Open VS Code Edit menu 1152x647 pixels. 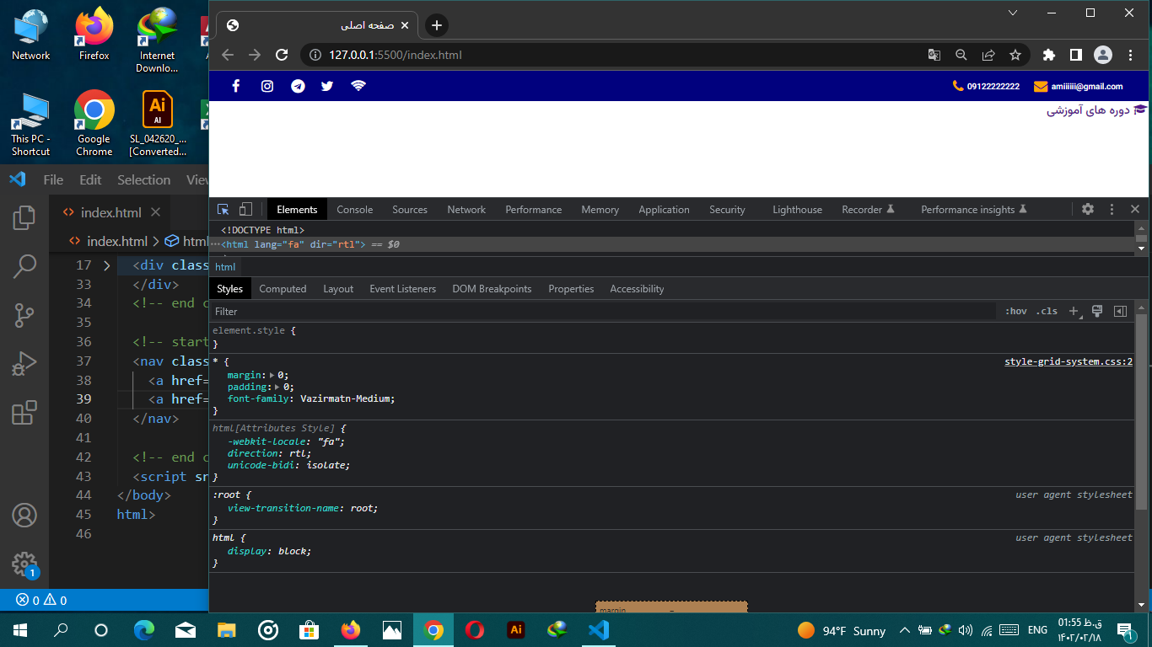point(90,179)
